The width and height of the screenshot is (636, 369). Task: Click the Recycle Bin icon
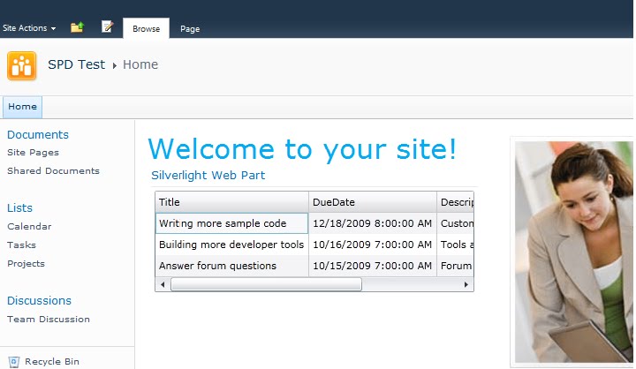14,362
